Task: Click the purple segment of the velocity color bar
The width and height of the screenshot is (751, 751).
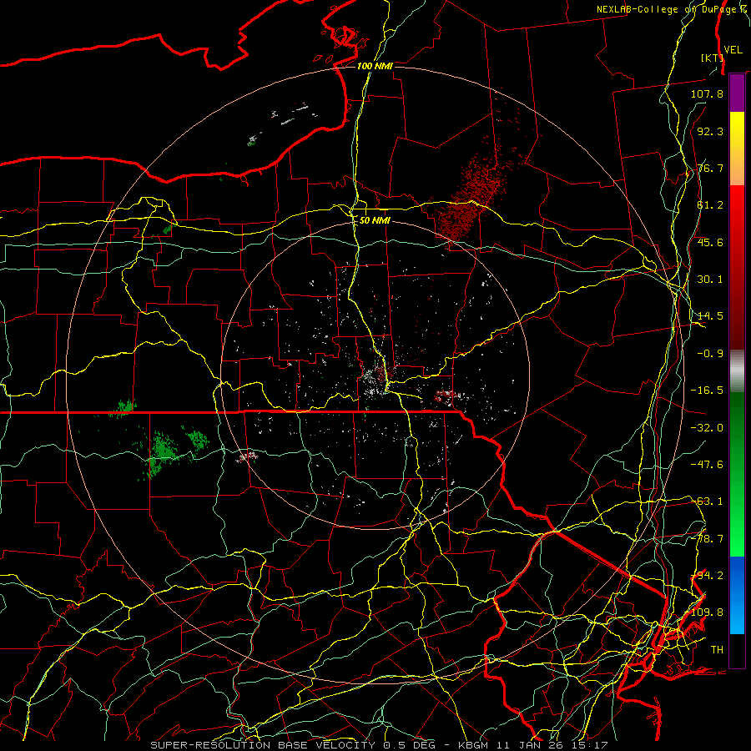Action: (x=737, y=93)
